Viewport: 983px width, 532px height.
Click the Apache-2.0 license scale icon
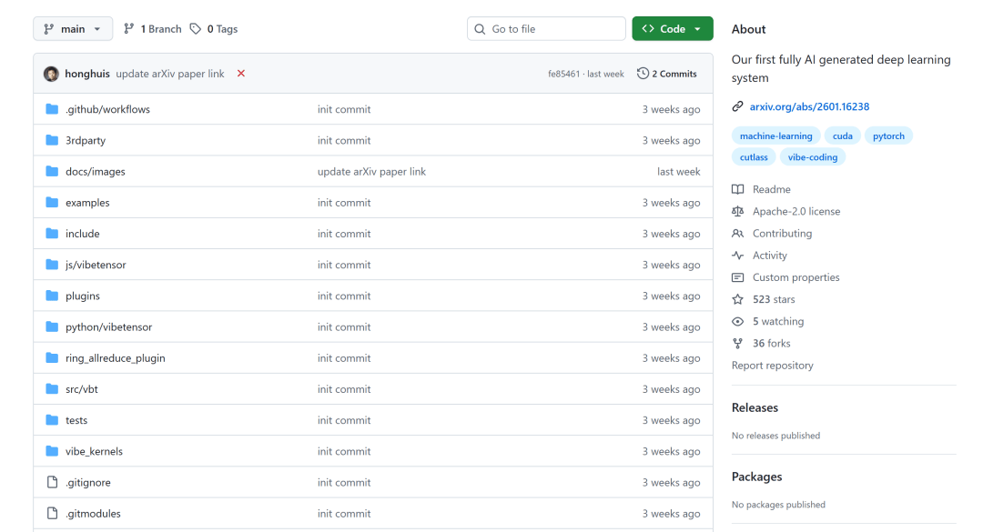click(738, 211)
